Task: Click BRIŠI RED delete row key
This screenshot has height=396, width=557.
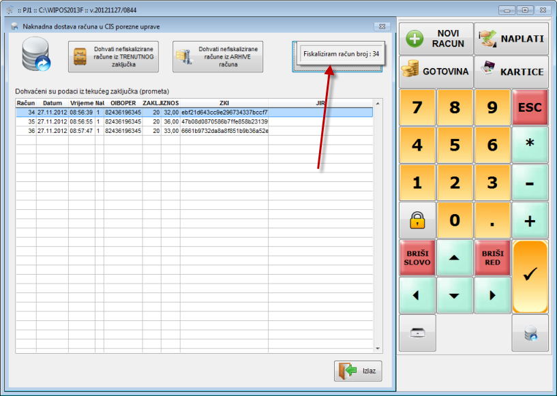Action: pyautogui.click(x=492, y=258)
